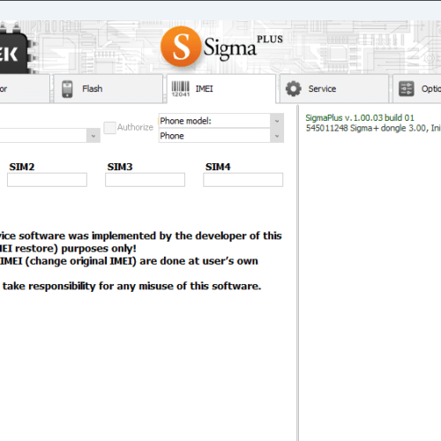Switch to the IMEI tab

221,88
